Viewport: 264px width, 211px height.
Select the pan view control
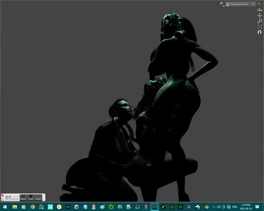pyautogui.click(x=260, y=16)
